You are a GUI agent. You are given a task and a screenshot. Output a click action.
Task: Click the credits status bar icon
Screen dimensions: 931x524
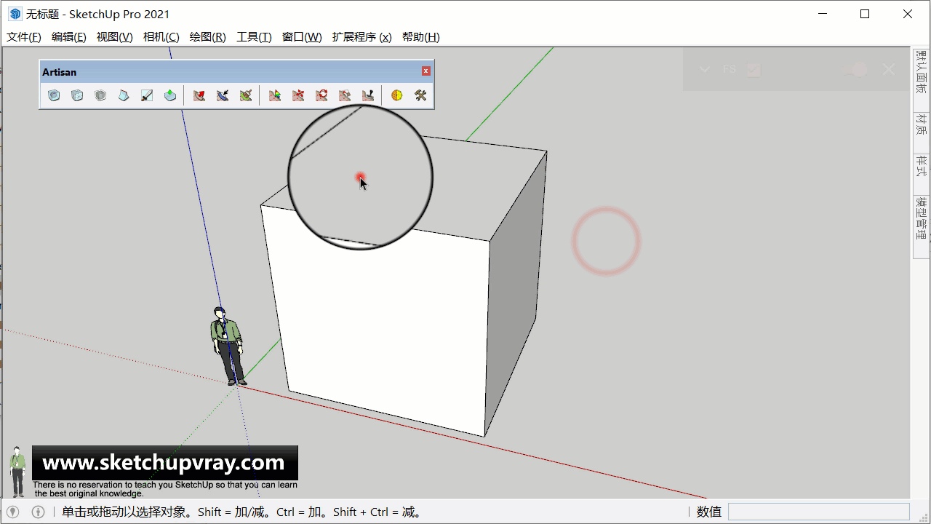(x=38, y=512)
